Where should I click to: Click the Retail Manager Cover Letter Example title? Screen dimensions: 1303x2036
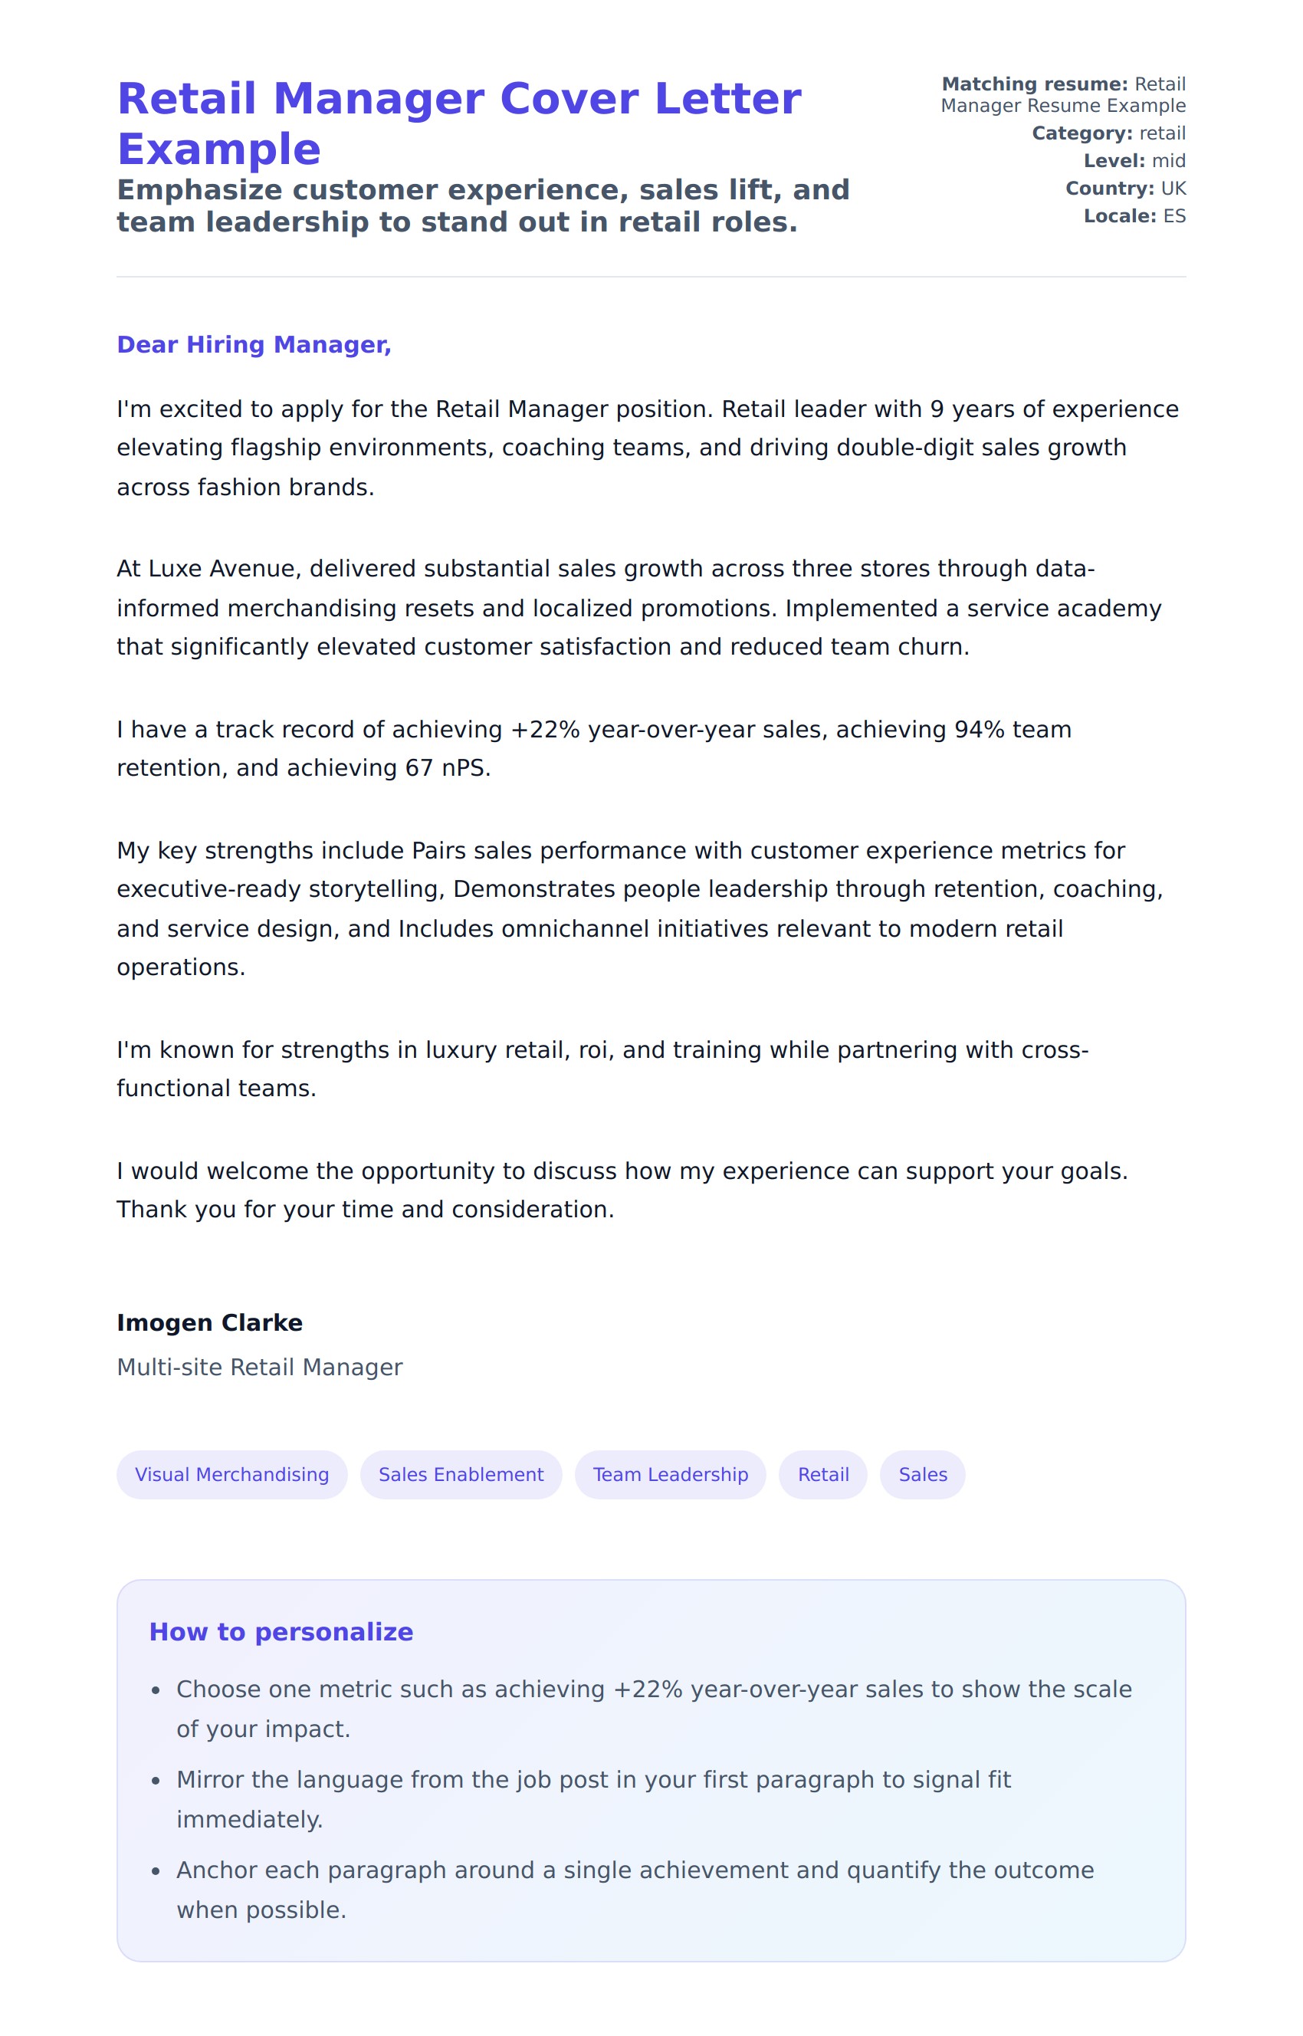pyautogui.click(x=458, y=123)
